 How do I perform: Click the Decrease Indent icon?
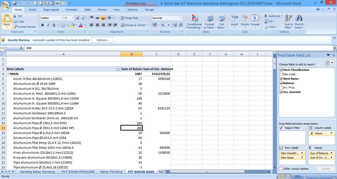tap(110, 25)
